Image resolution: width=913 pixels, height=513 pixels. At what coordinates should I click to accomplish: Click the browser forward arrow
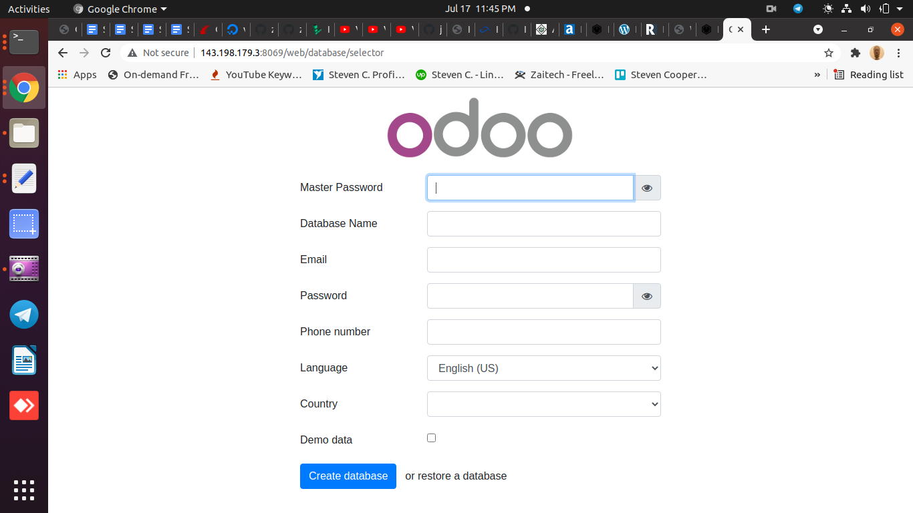(84, 53)
